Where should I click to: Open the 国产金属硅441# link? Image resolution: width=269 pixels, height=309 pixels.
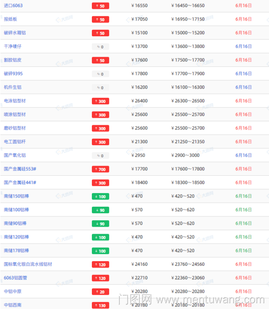point(22,183)
